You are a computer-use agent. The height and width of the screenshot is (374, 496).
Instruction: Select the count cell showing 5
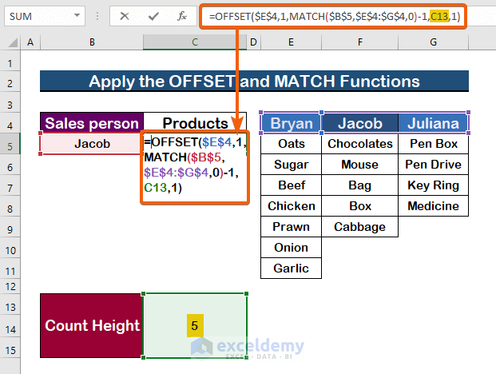pyautogui.click(x=195, y=325)
